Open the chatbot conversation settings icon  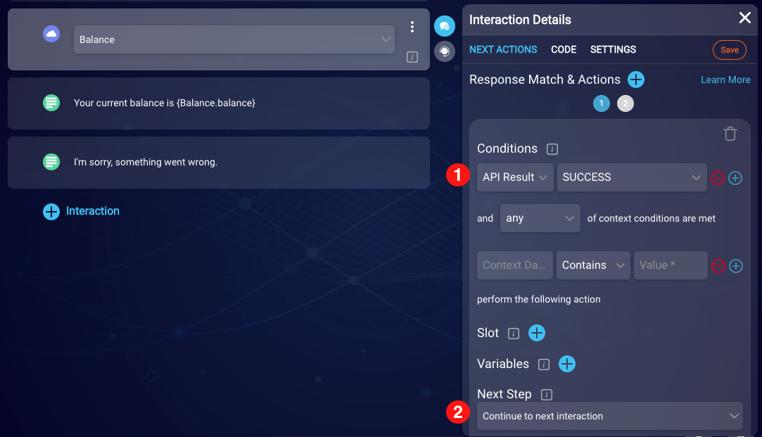tap(445, 27)
